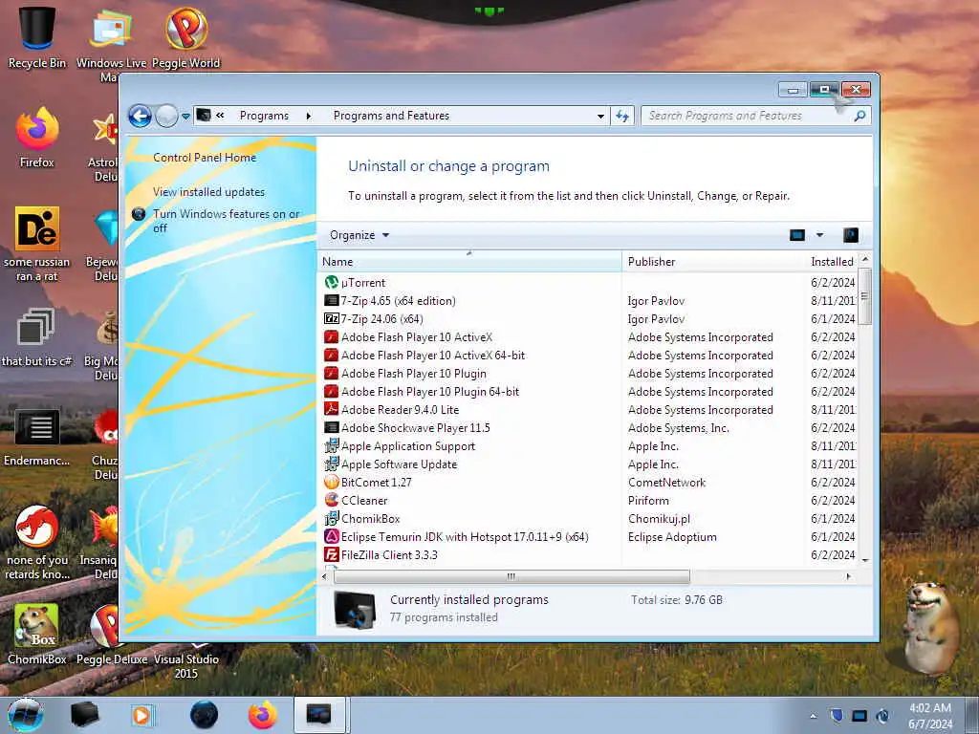Screen dimensions: 979x734
Task: Expand the view options dropdown arrow
Action: [819, 235]
